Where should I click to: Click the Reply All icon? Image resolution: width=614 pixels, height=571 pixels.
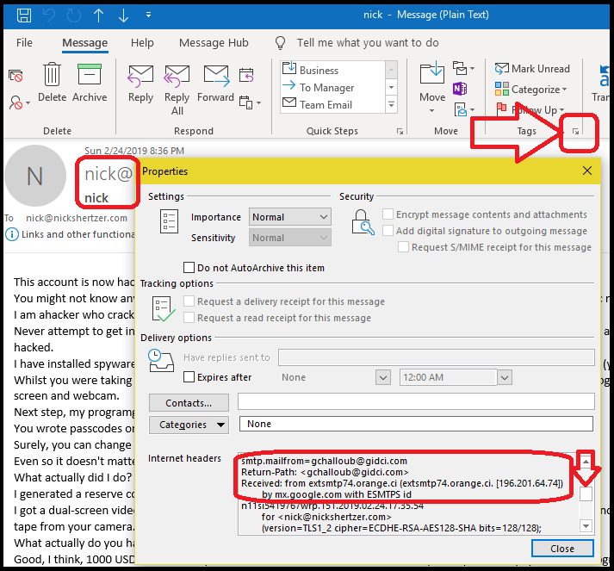177,77
